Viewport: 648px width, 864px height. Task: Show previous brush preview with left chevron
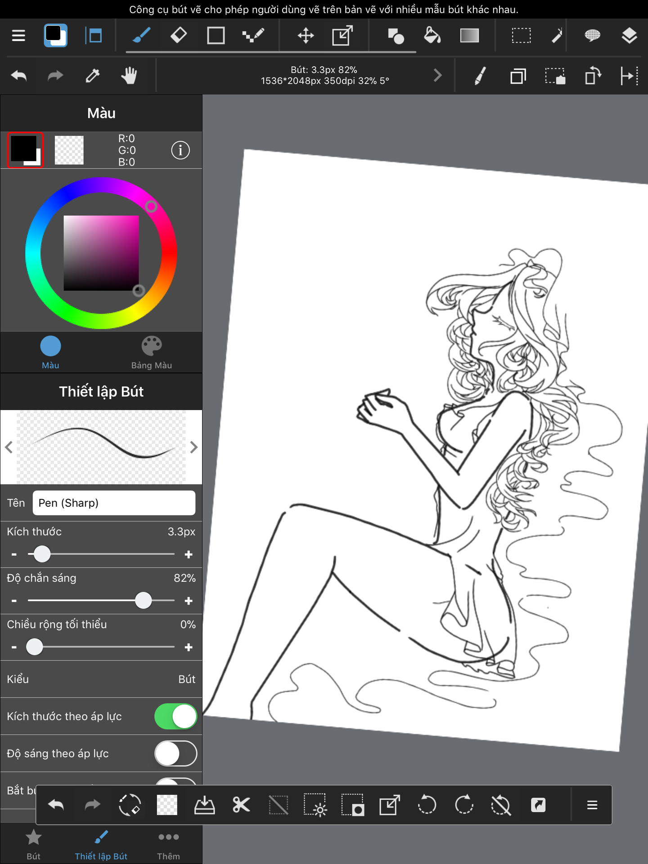click(x=9, y=447)
